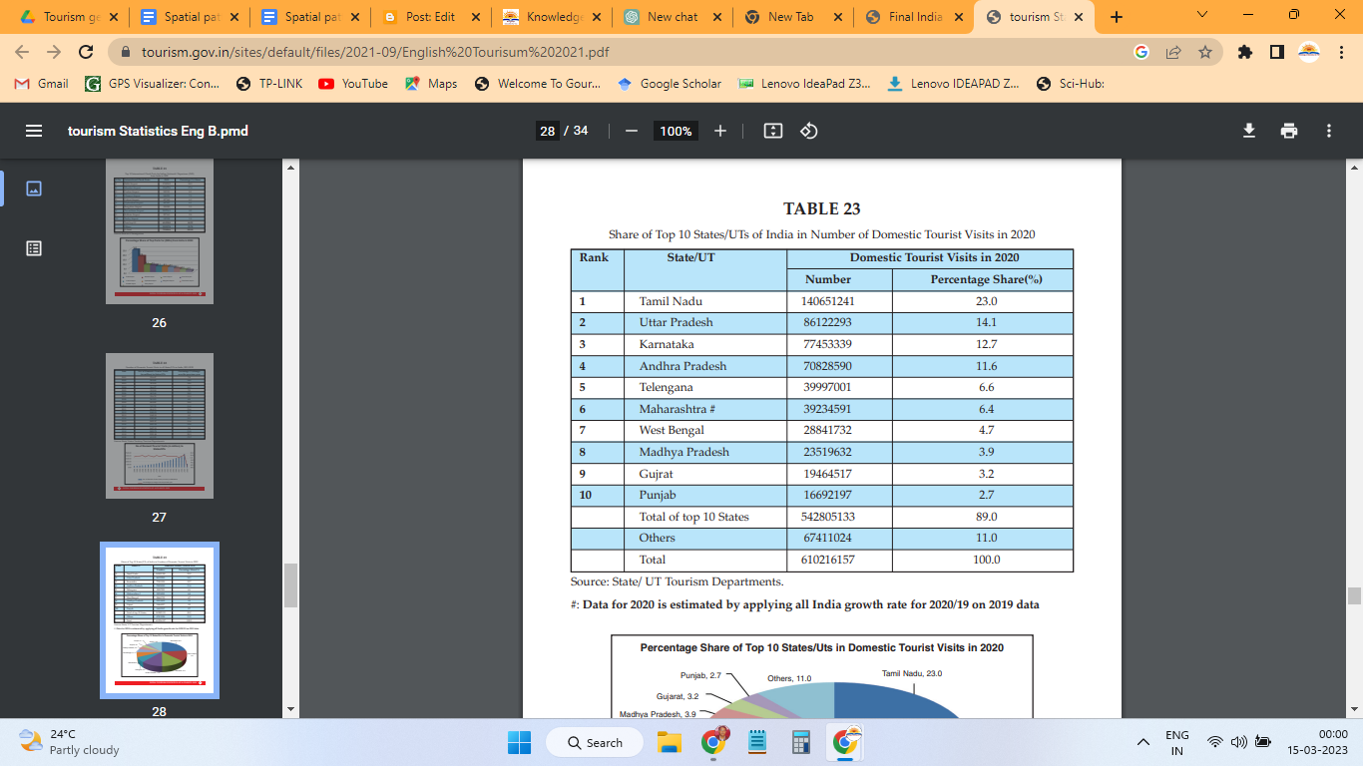Open the Maps bookmark
This screenshot has height=766, width=1363.
(431, 84)
